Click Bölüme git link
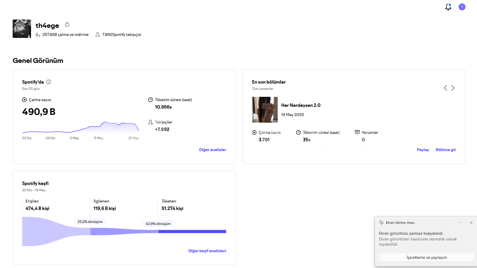Viewport: 477px width, 268px height. pos(446,150)
